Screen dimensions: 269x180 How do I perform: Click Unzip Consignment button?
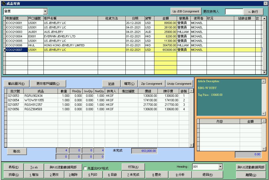click(179, 84)
